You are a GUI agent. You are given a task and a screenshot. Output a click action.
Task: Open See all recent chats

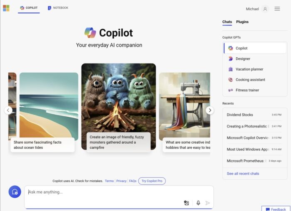[x=243, y=174]
